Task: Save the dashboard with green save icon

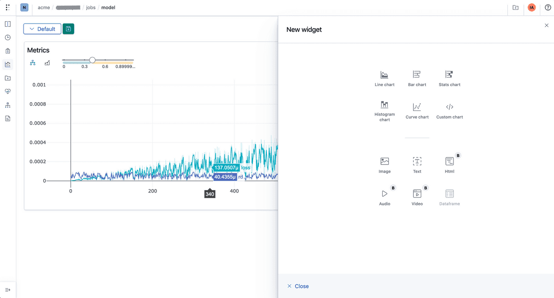Action: pyautogui.click(x=68, y=29)
